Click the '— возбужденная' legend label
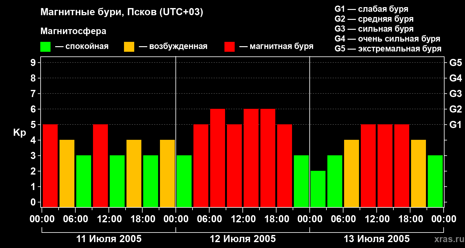465x248 pixels. (x=173, y=46)
